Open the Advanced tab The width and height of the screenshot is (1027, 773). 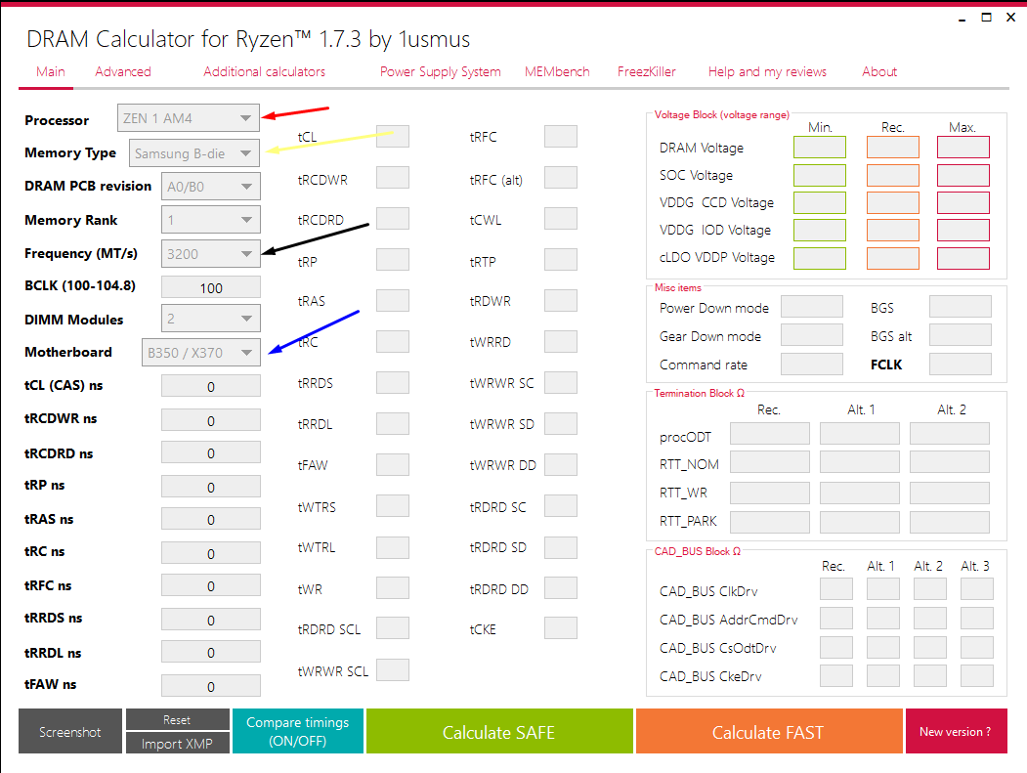click(123, 72)
